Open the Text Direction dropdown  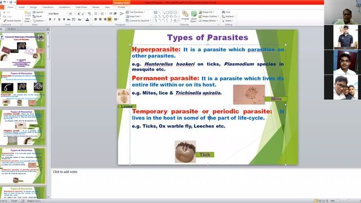point(135,12)
